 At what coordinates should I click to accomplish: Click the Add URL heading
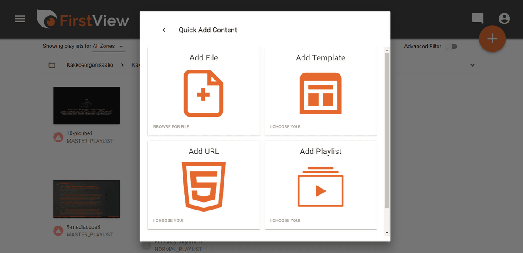204,151
